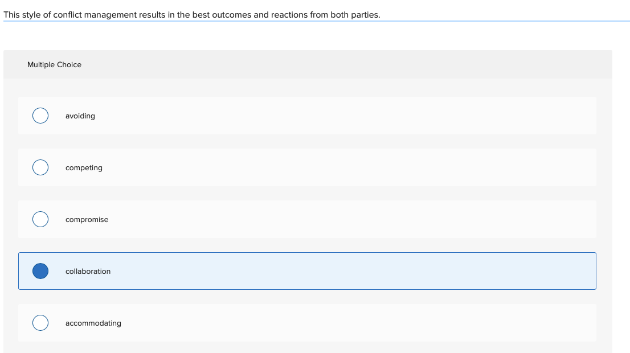This screenshot has width=630, height=353.
Task: Click the filled collaboration radio button
Action: 40,271
